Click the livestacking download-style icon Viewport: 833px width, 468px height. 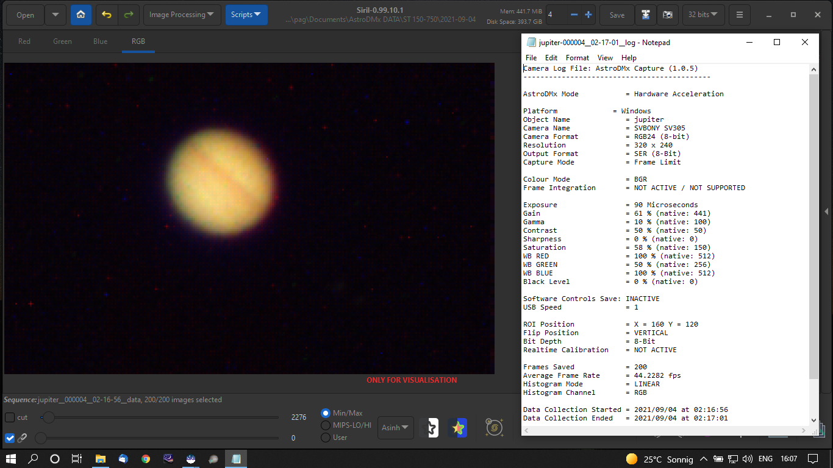click(x=645, y=15)
